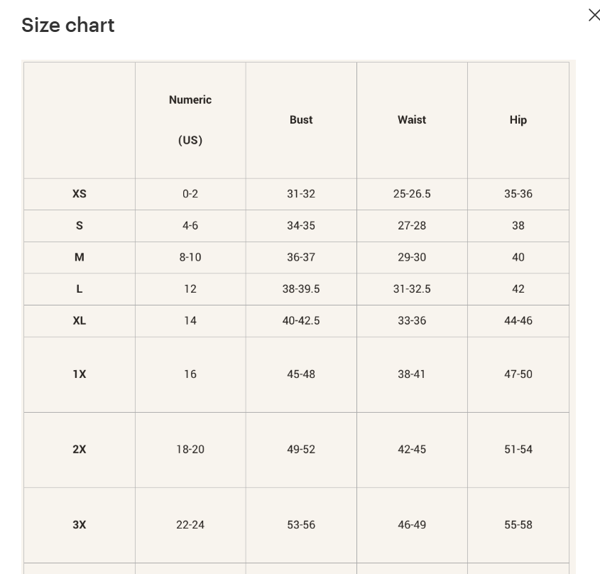
Task: Click the Hip column header
Action: pos(518,119)
